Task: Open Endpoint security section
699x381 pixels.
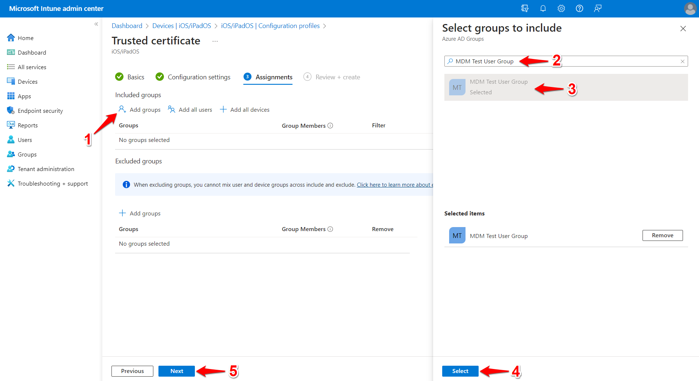Action: tap(35, 111)
